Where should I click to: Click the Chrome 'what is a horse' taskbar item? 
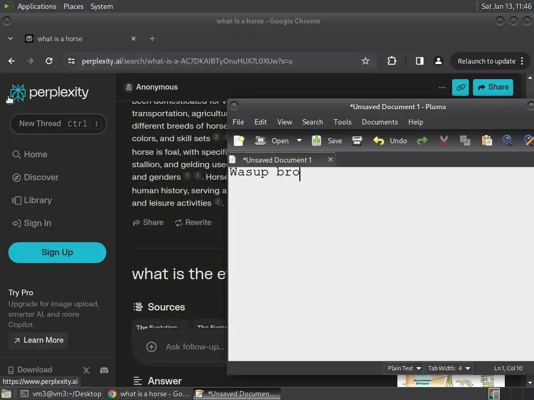pyautogui.click(x=149, y=394)
